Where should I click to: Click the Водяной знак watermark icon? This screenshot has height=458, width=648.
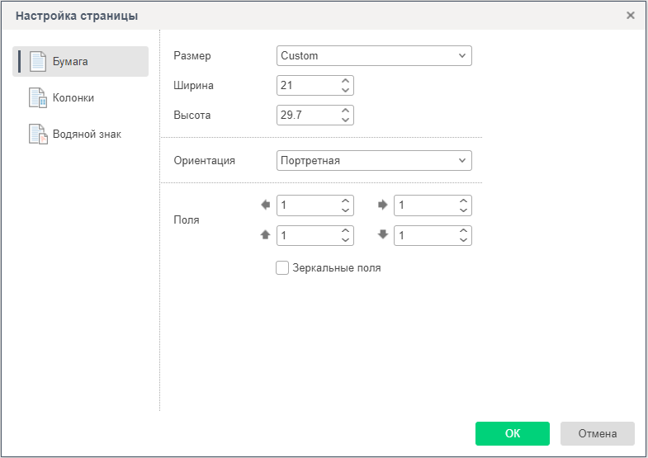pyautogui.click(x=38, y=135)
